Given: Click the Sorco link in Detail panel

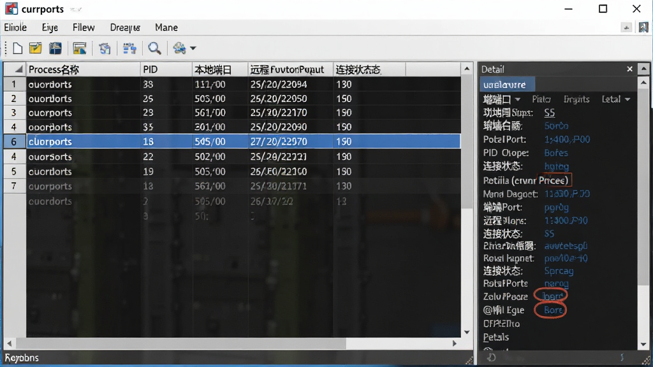Looking at the screenshot, I should click(556, 126).
